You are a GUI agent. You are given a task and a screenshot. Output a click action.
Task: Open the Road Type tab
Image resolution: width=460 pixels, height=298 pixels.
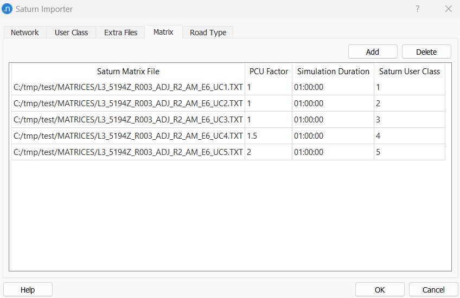pyautogui.click(x=208, y=32)
